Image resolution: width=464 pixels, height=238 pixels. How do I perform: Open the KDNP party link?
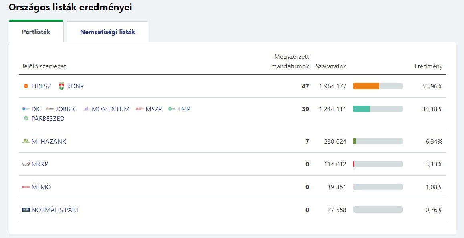(75, 86)
